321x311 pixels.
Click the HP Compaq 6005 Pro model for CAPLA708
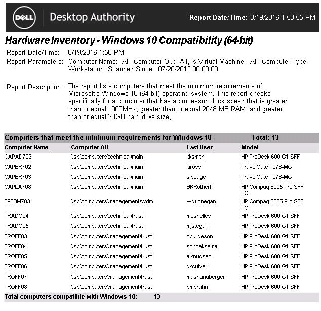click(272, 189)
